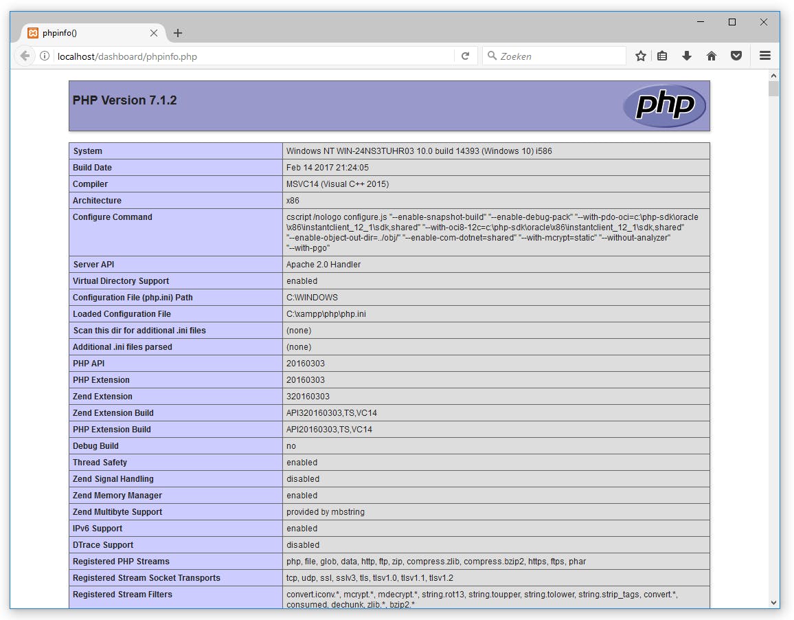This screenshot has width=794, height=620.
Task: Click the PHP Version 7.1.2 heading
Action: (x=124, y=100)
